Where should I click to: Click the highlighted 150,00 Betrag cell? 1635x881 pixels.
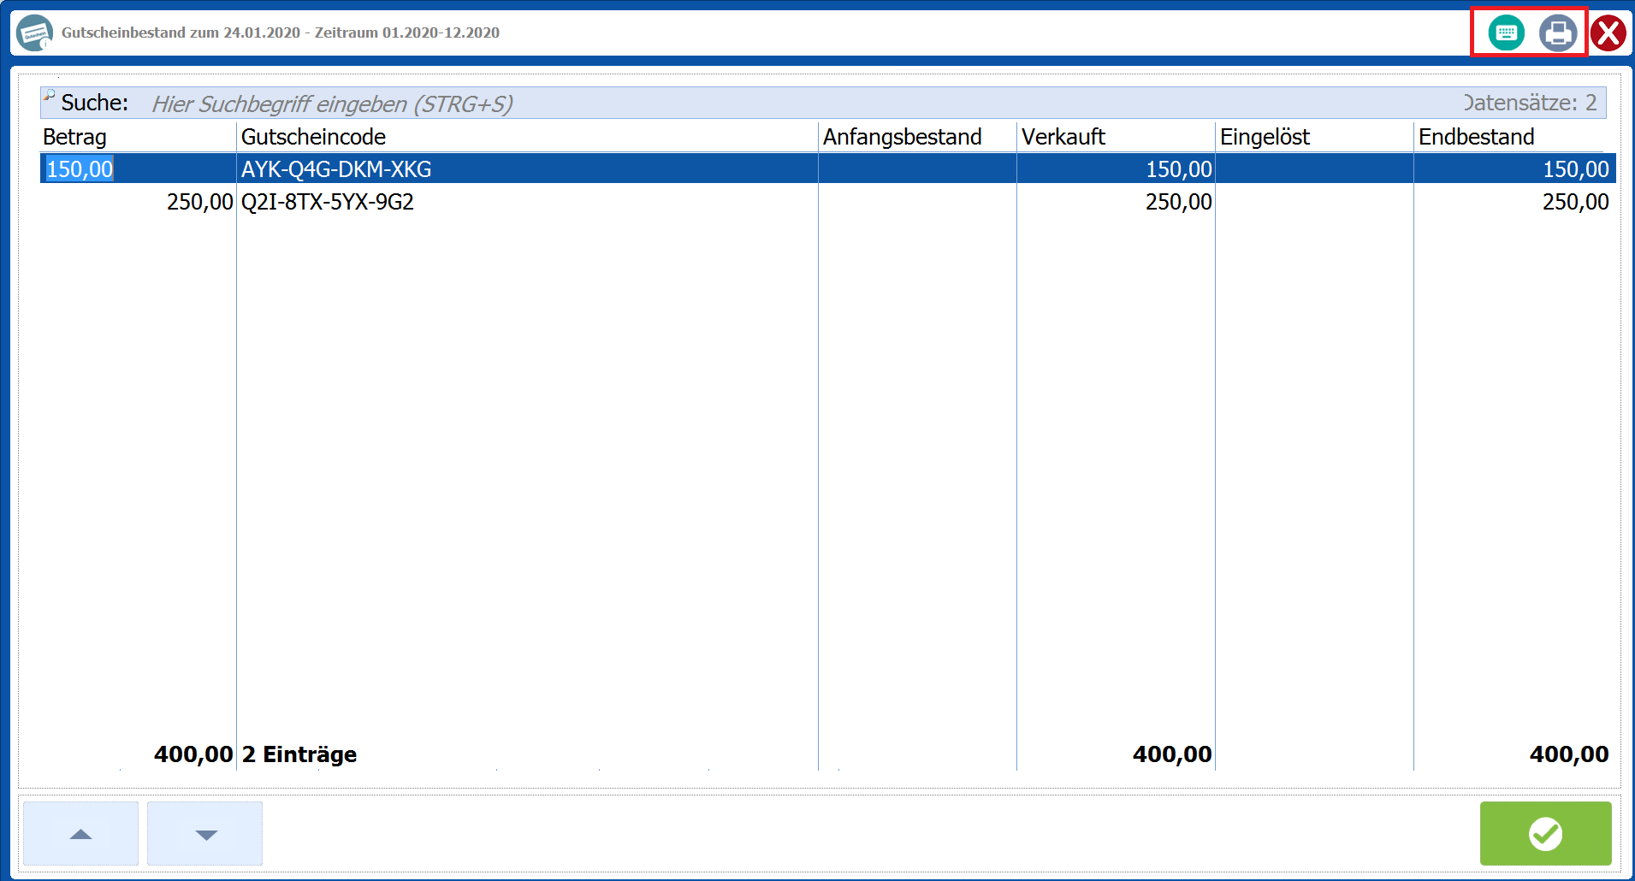(x=80, y=169)
